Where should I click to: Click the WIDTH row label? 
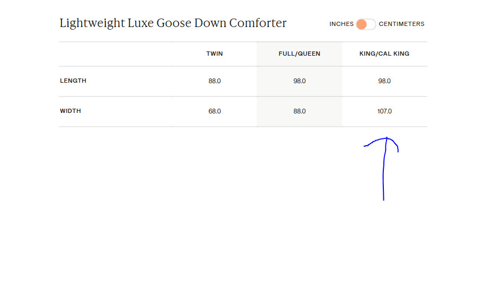[71, 111]
